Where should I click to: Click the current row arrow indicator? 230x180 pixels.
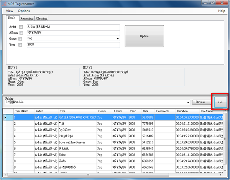tap(5, 117)
